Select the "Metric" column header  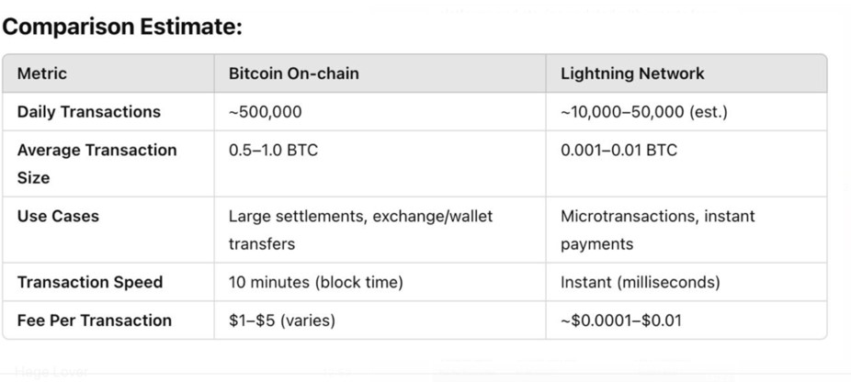42,73
